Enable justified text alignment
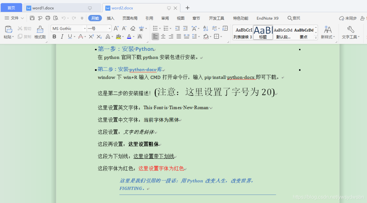Image resolution: width=367 pixels, height=203 pixels. pos(178,36)
